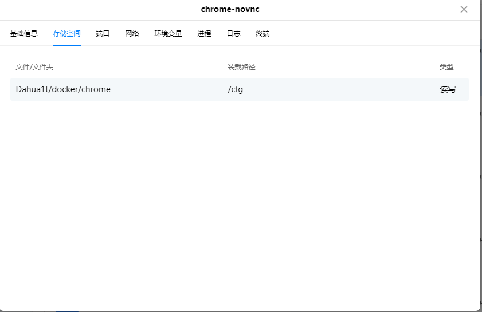Click the 文件/文件夹 column header
The width and height of the screenshot is (482, 312).
click(34, 66)
